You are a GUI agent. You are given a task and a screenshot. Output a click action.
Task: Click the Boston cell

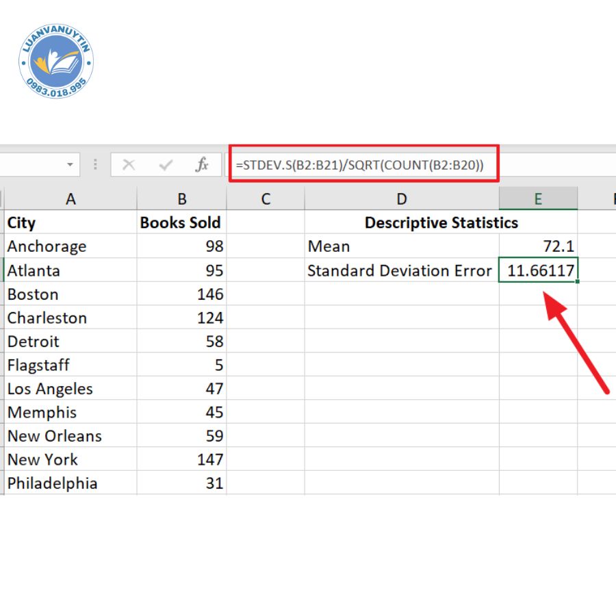pyautogui.click(x=70, y=294)
